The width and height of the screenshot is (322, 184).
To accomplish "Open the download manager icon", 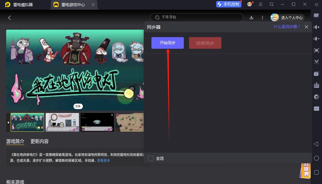I will point(251,18).
